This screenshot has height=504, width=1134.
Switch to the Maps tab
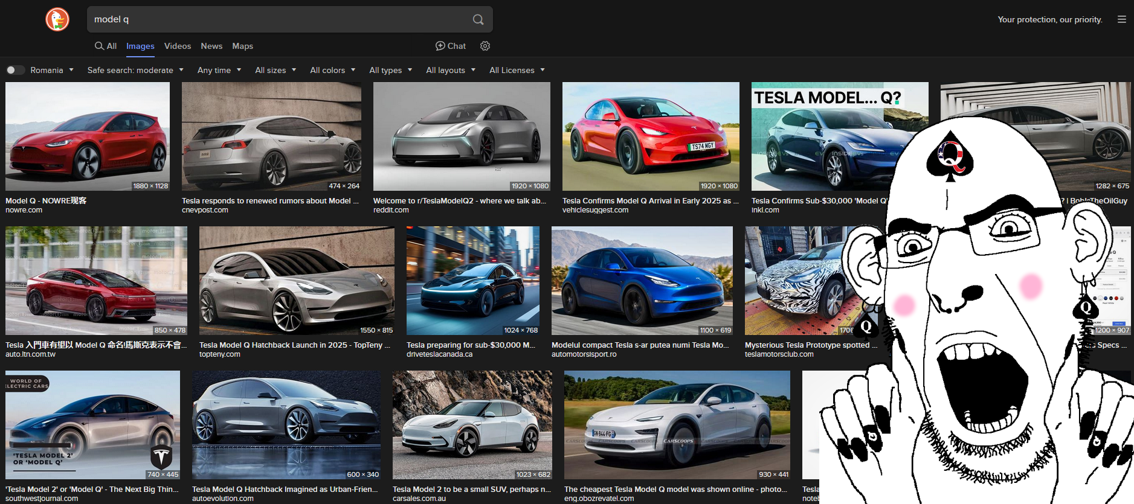point(242,46)
